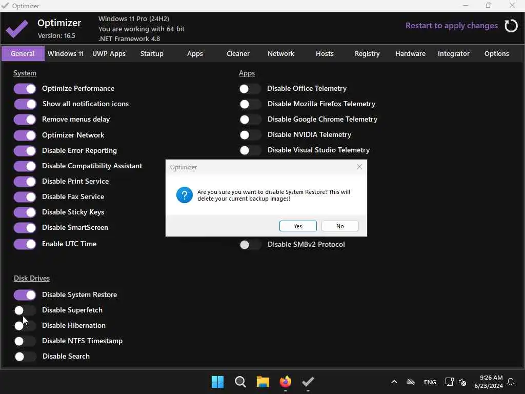Open the Options tab

tap(496, 53)
